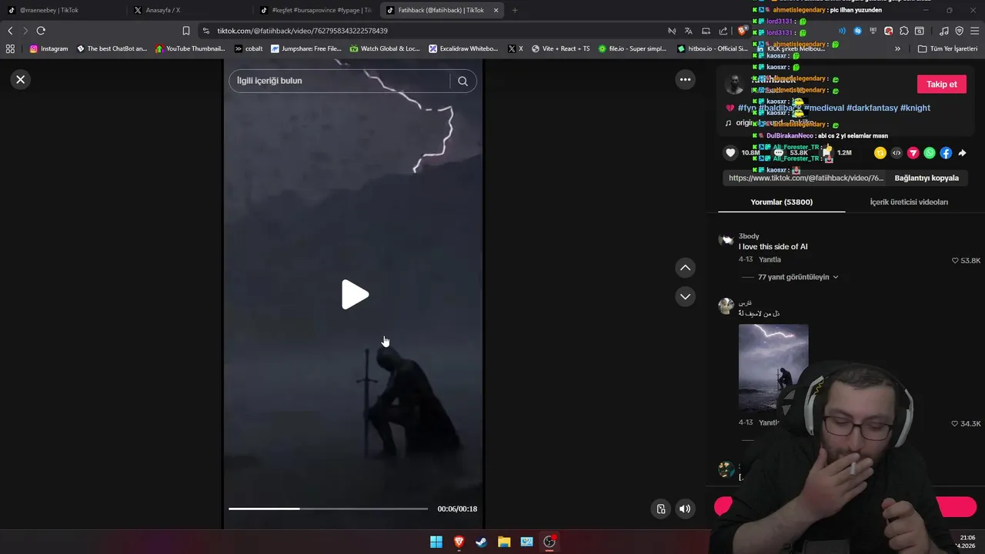Image resolution: width=985 pixels, height=554 pixels.
Task: Go to previous video with up arrow
Action: [x=685, y=268]
